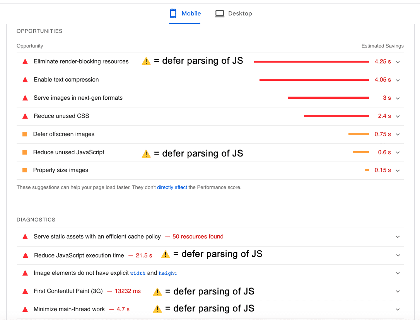Screen dimensions: 420x320
Task: Click the red savings bar for Enable text compression
Action: [314, 80]
